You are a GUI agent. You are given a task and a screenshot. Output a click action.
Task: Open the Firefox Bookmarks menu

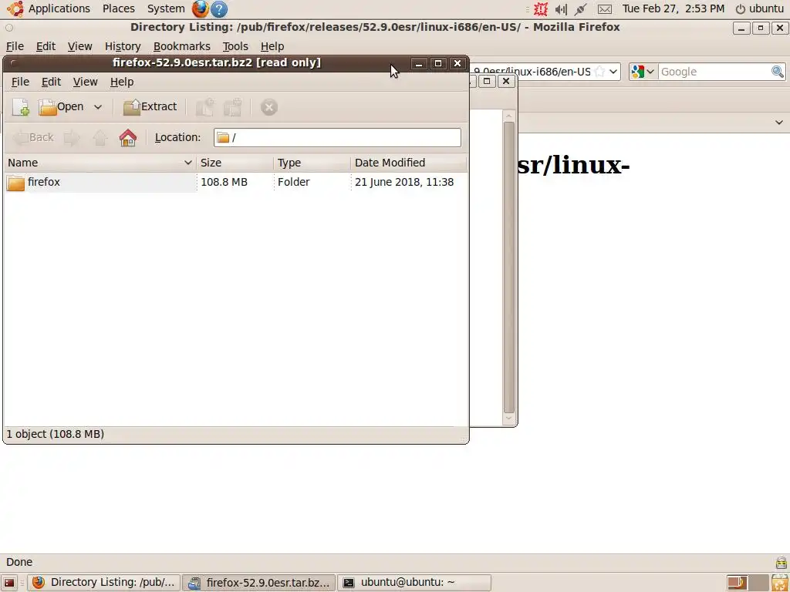coord(182,46)
